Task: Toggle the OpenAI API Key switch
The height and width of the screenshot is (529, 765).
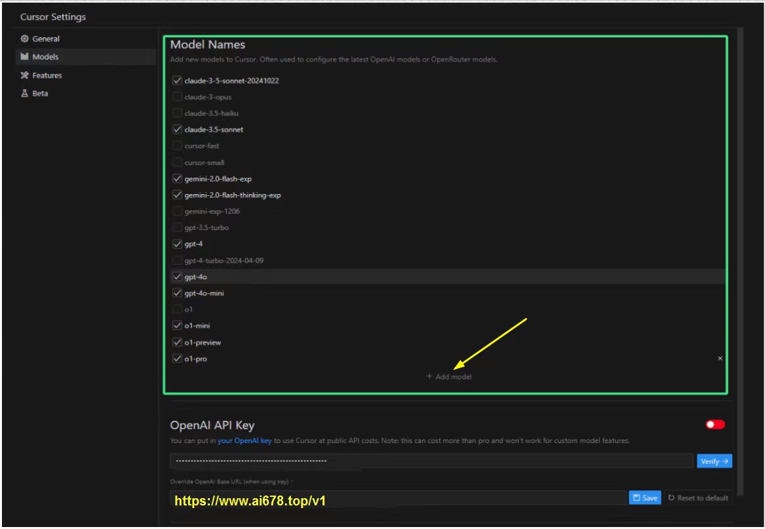Action: 715,425
